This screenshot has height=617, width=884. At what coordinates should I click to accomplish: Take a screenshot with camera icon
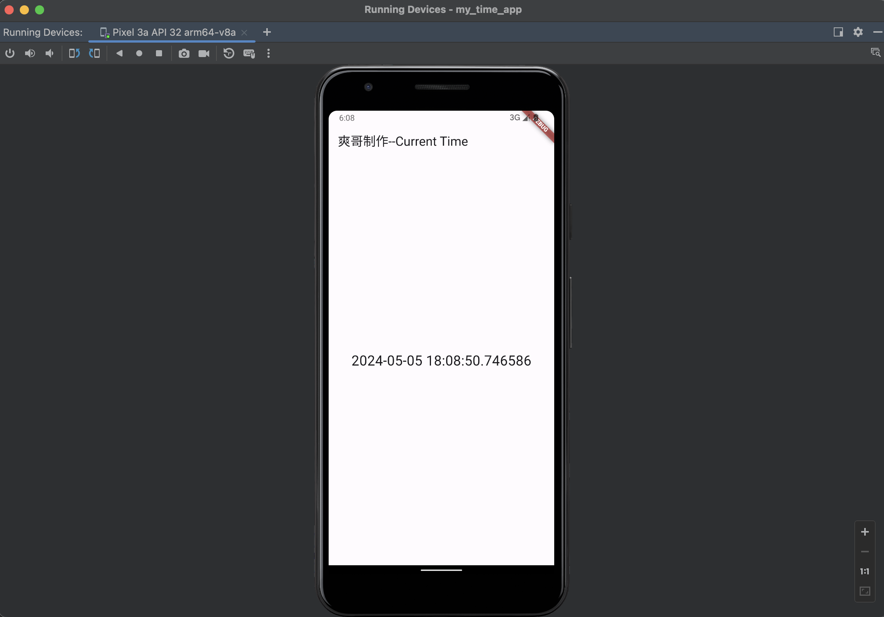click(x=184, y=53)
